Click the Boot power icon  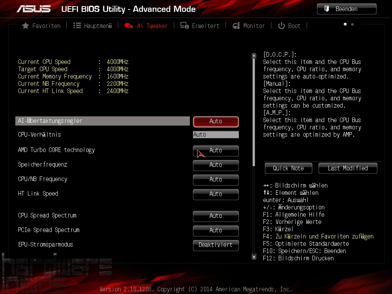coord(281,26)
